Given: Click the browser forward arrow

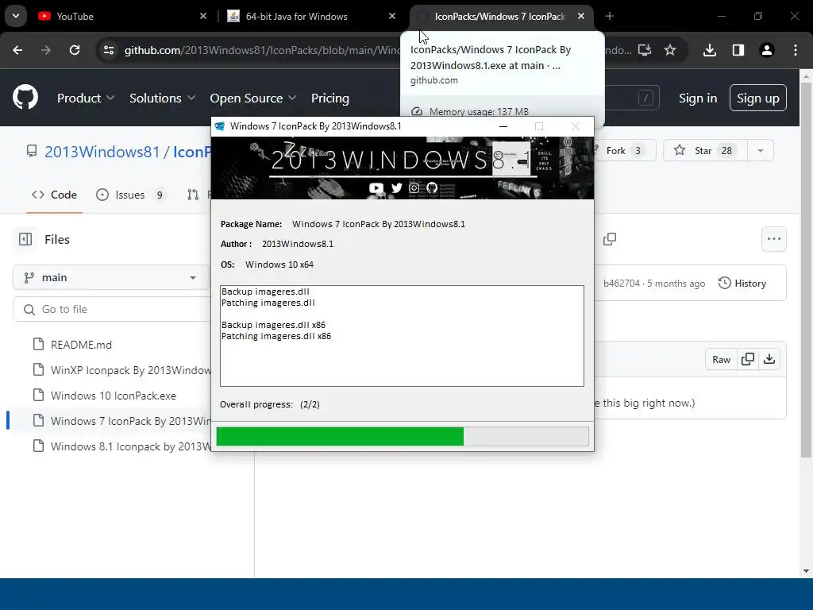Looking at the screenshot, I should click(x=46, y=50).
